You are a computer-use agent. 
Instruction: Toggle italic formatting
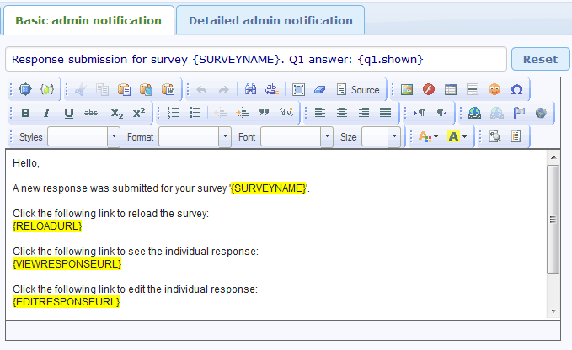click(47, 113)
